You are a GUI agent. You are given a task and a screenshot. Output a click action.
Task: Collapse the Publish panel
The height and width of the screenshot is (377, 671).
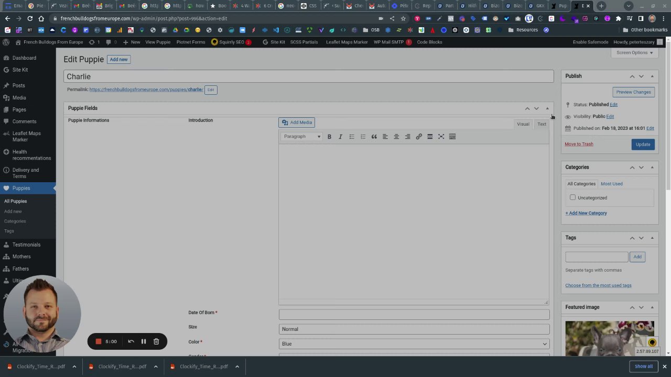click(x=652, y=76)
